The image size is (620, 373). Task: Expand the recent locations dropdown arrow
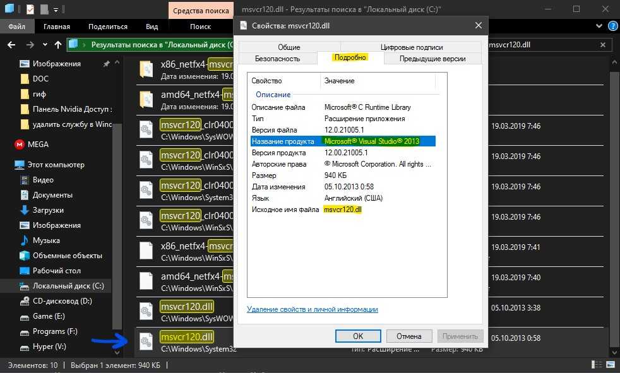pos(43,45)
